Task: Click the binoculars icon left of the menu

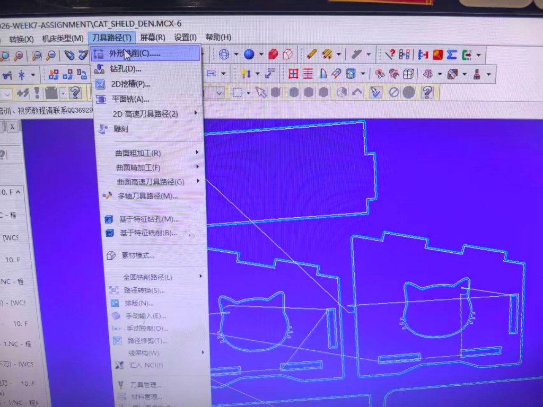Action: tap(69, 55)
